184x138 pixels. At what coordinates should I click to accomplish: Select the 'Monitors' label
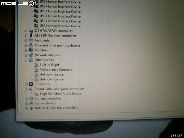pos(41,50)
